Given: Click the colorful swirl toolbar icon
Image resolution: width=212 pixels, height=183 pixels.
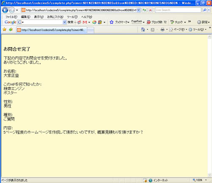Looking at the screenshot, I should coord(94,22).
